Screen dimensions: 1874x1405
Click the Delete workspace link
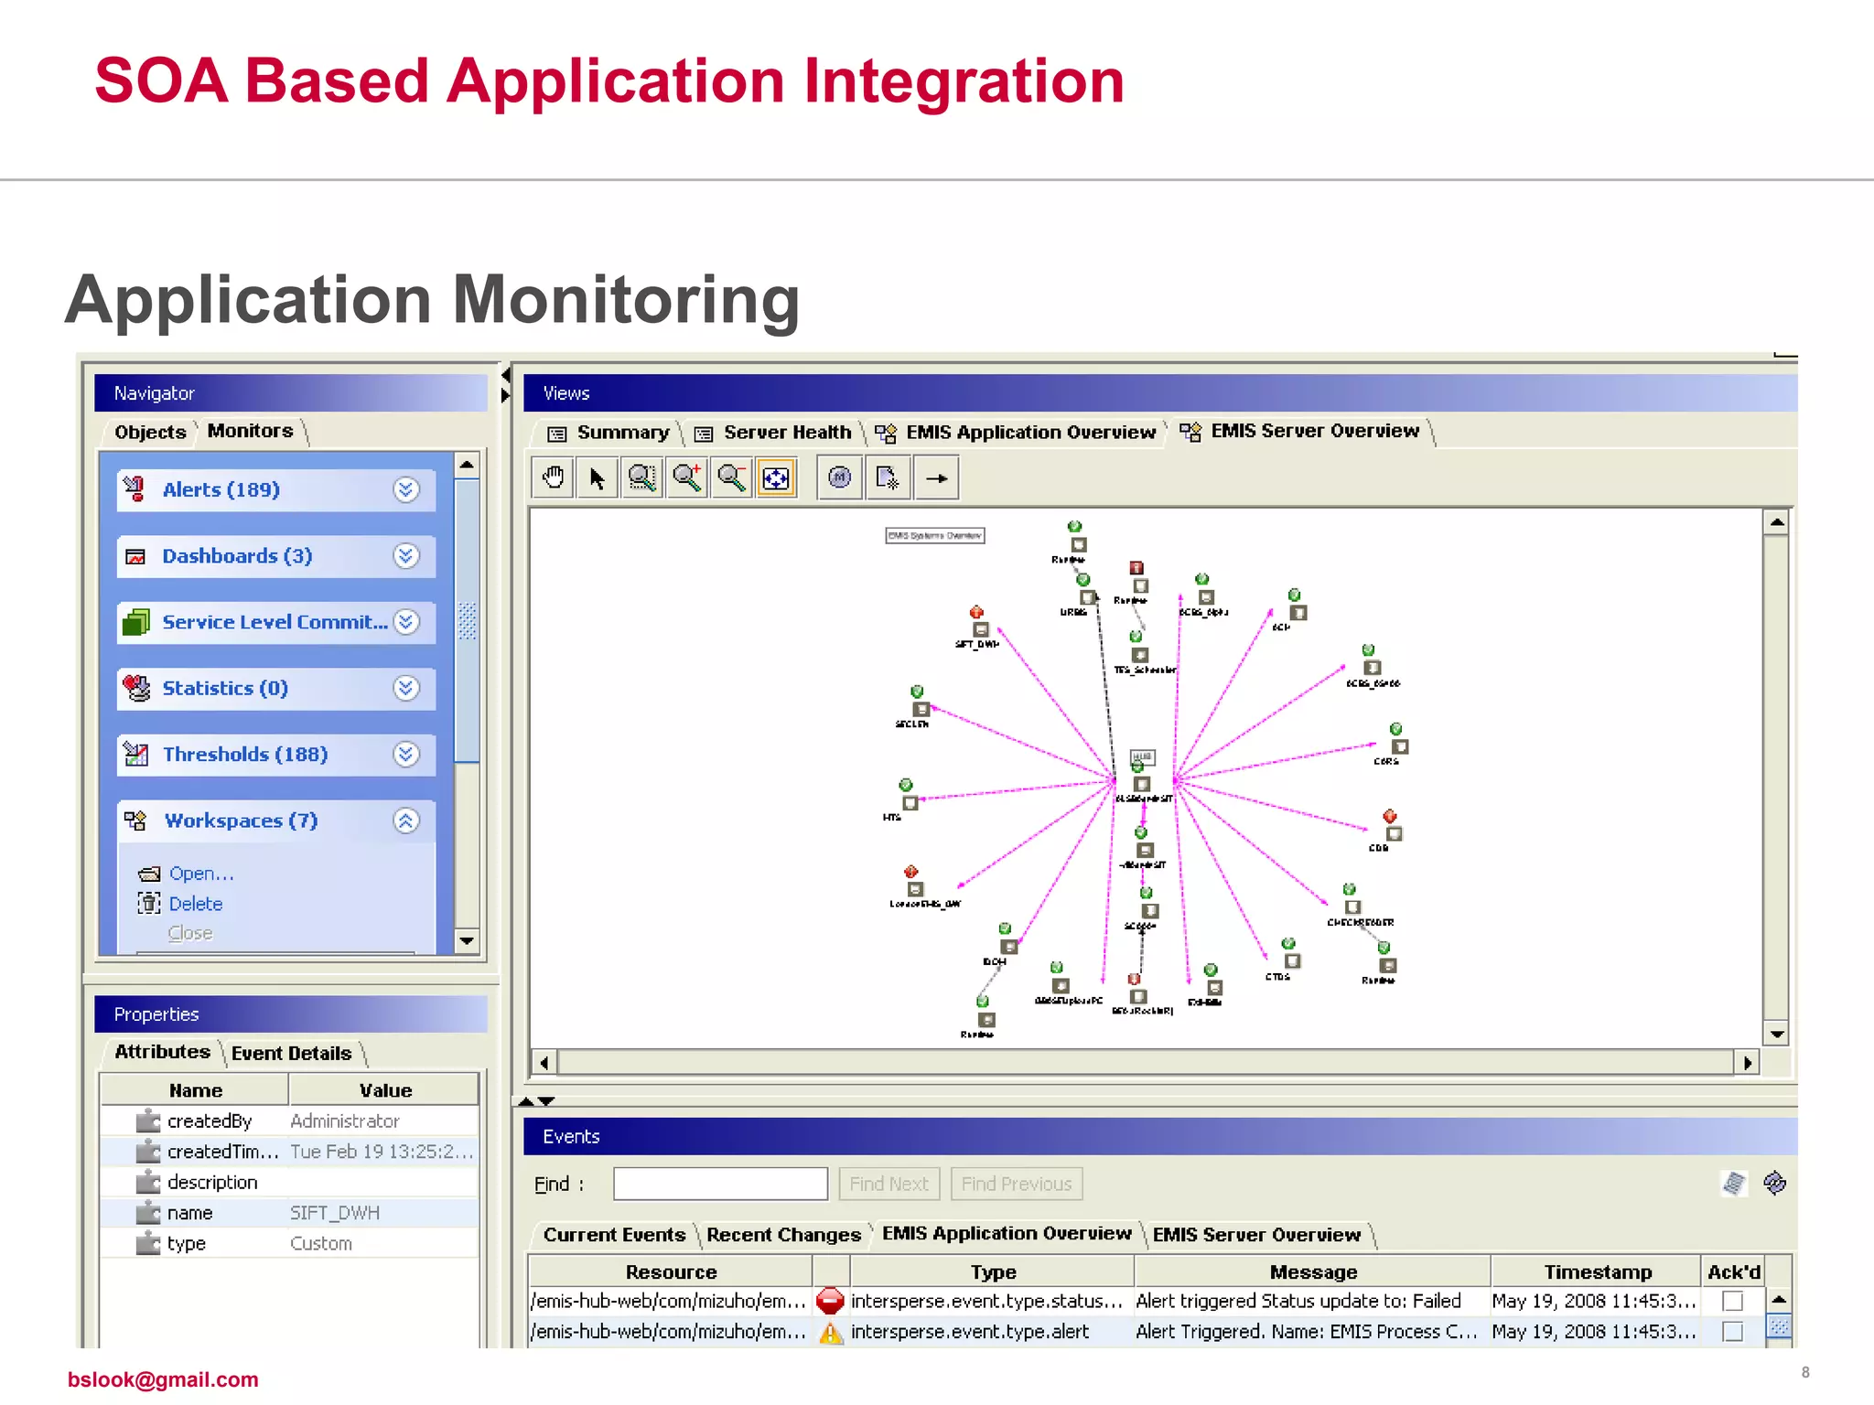coord(196,904)
